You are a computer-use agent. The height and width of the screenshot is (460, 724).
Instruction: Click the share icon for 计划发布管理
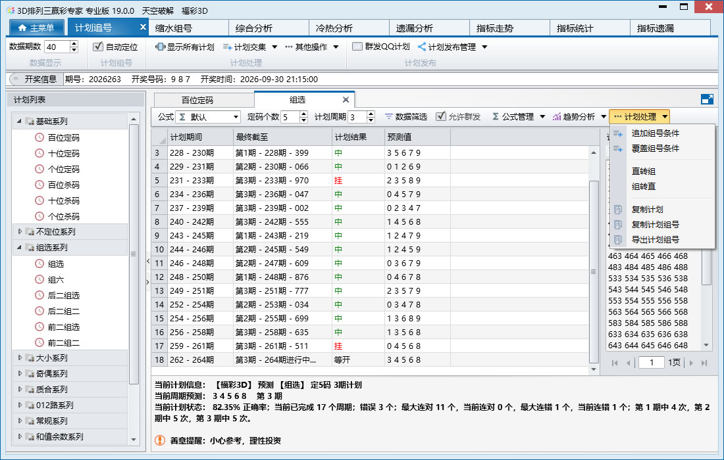[x=421, y=47]
